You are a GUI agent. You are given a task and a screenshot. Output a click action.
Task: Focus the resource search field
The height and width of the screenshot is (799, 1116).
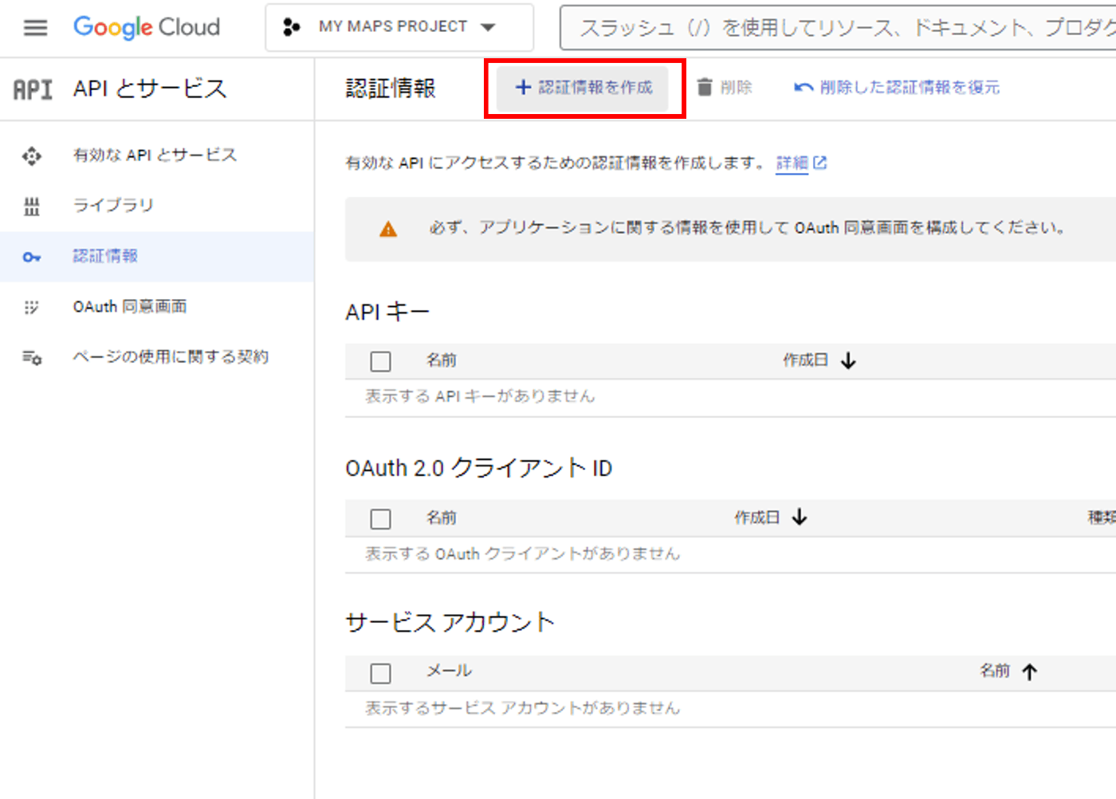coord(839,28)
